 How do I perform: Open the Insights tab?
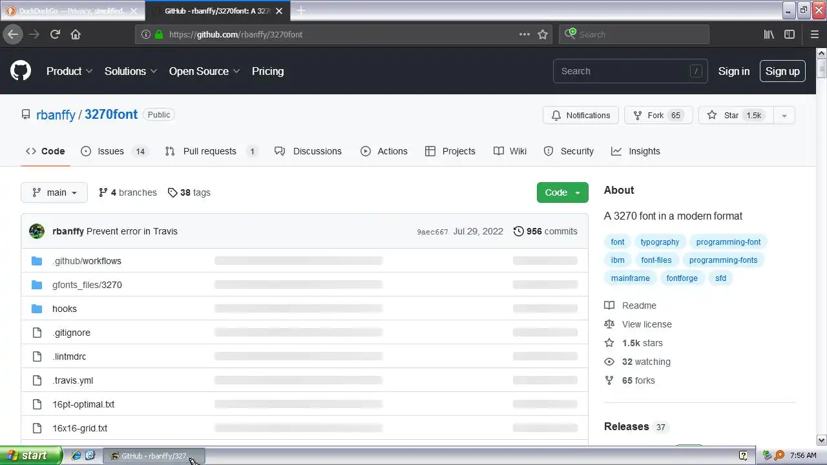636,151
